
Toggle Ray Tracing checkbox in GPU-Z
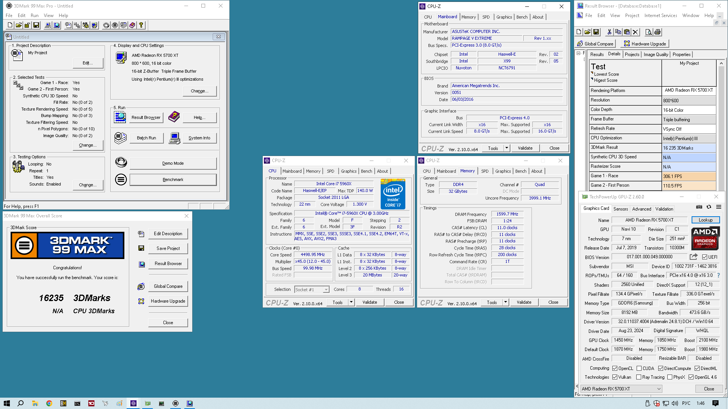coord(639,377)
